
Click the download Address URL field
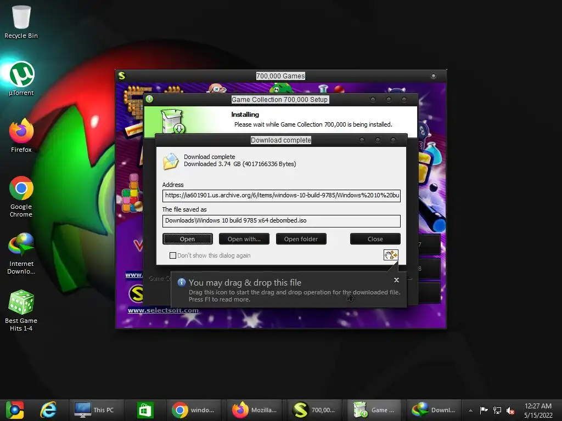282,196
